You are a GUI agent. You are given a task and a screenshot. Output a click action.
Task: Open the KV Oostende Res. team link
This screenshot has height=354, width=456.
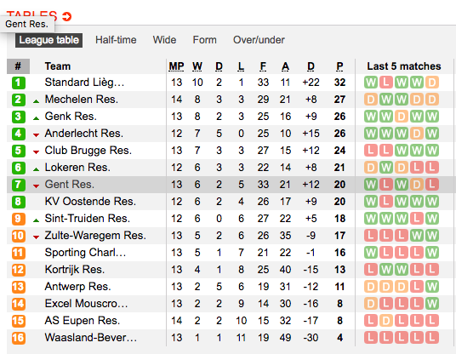click(x=90, y=202)
